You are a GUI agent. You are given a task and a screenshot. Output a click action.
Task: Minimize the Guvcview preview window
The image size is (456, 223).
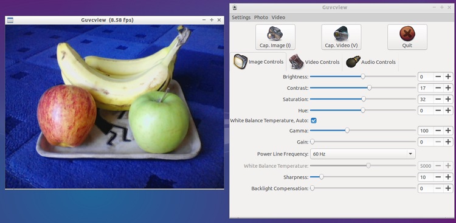coord(204,20)
